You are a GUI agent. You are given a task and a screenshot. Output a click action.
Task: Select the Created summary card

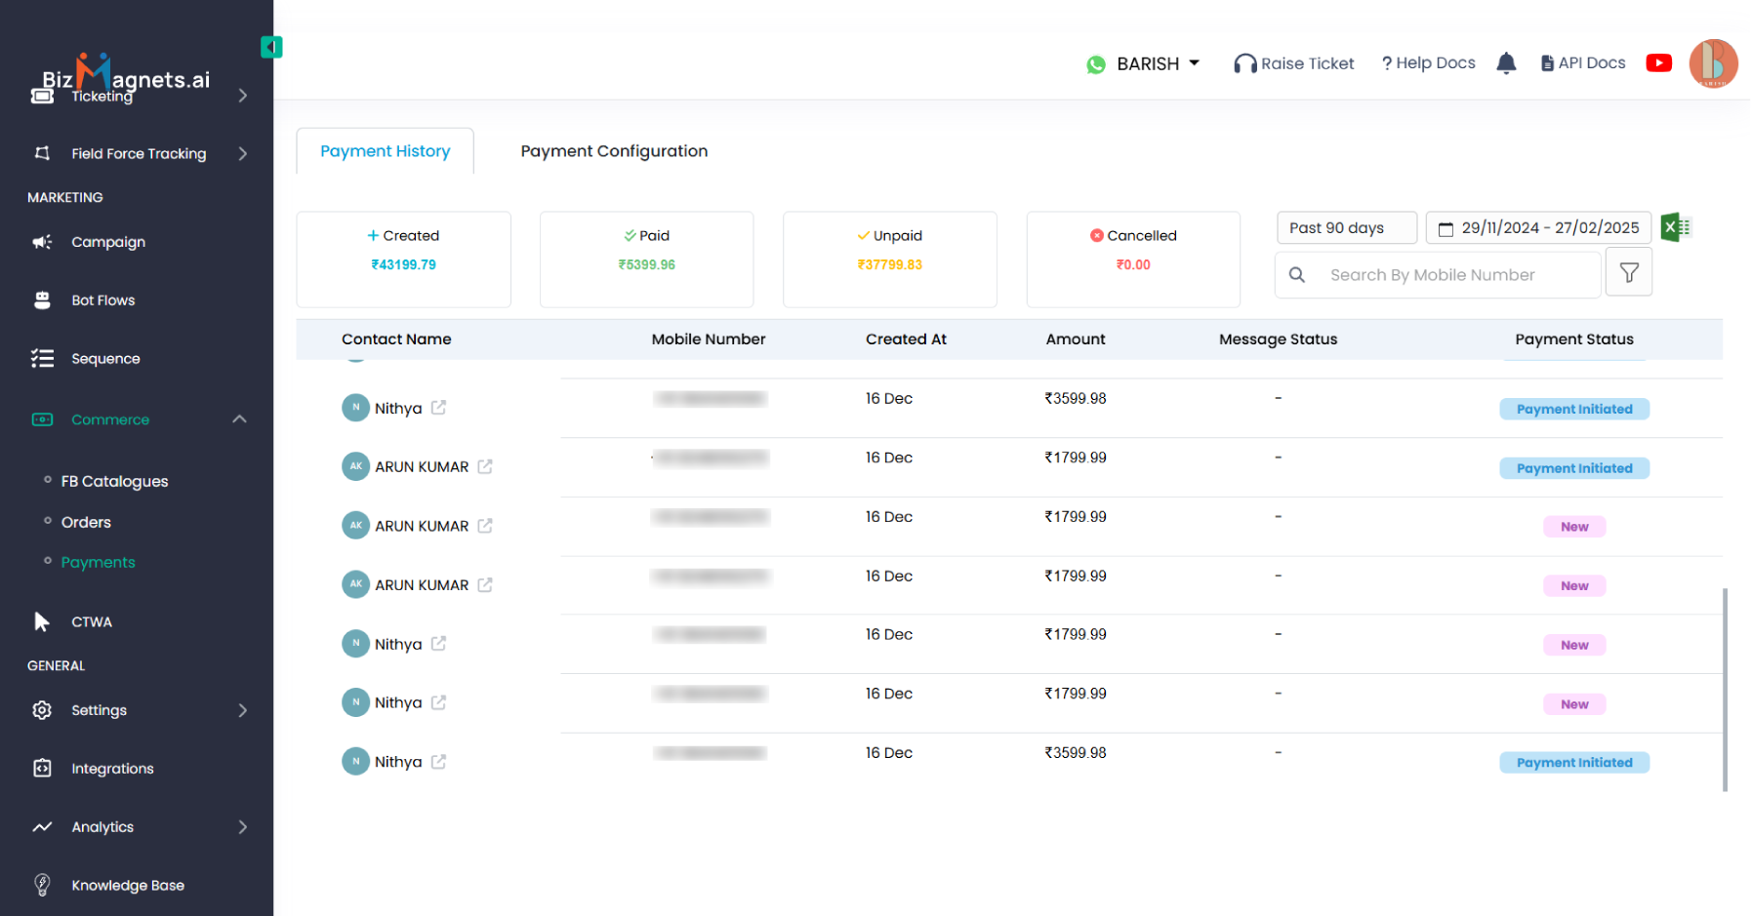[403, 259]
